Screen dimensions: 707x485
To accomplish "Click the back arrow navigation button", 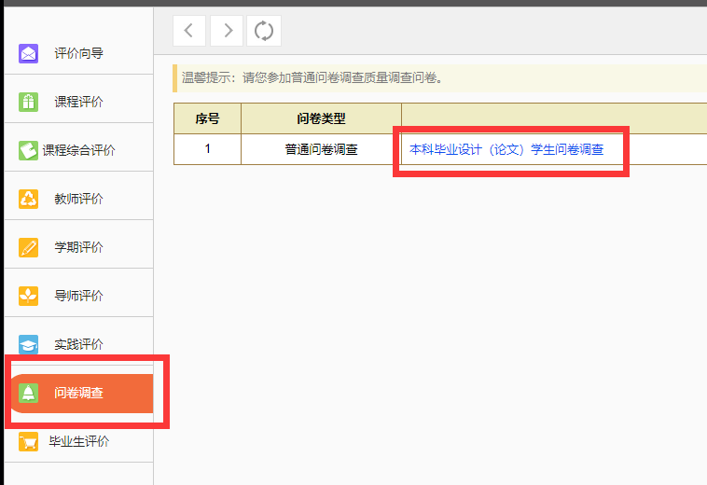I will [x=189, y=31].
